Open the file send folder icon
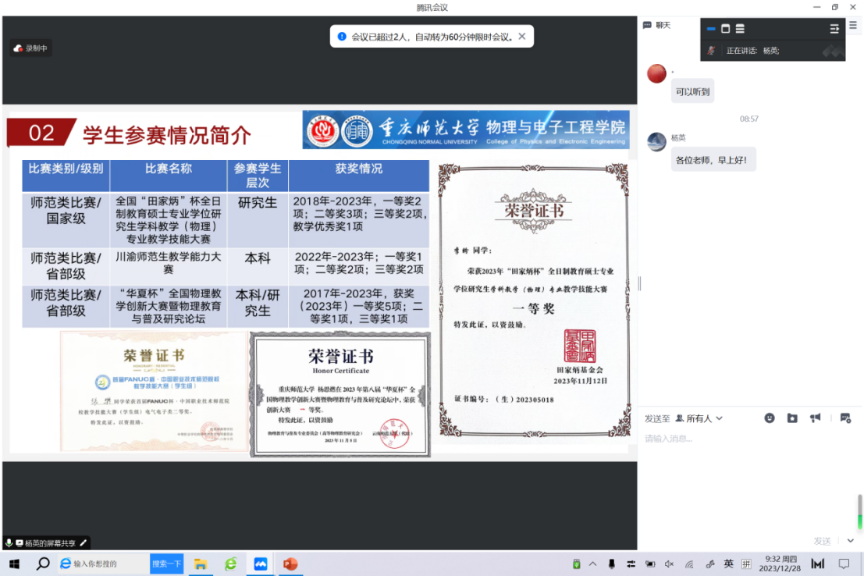Screen dimensions: 864x576 [x=792, y=418]
